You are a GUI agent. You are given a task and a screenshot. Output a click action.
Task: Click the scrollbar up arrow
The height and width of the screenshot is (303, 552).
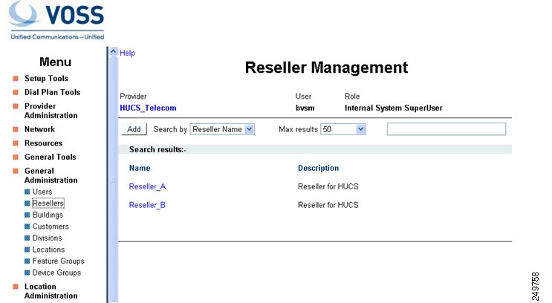(x=113, y=52)
